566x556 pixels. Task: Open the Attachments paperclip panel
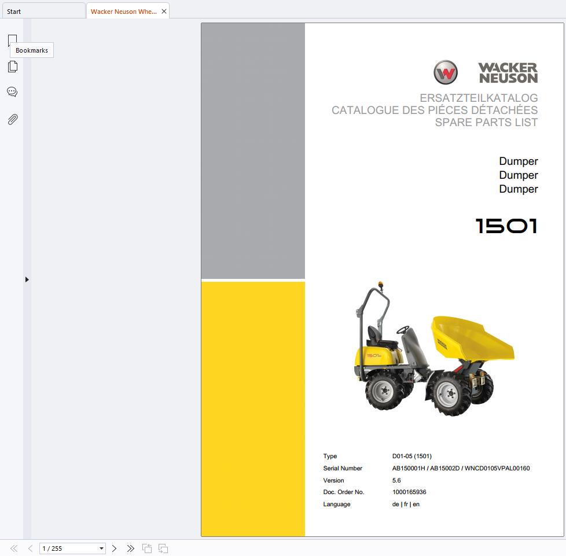12,119
